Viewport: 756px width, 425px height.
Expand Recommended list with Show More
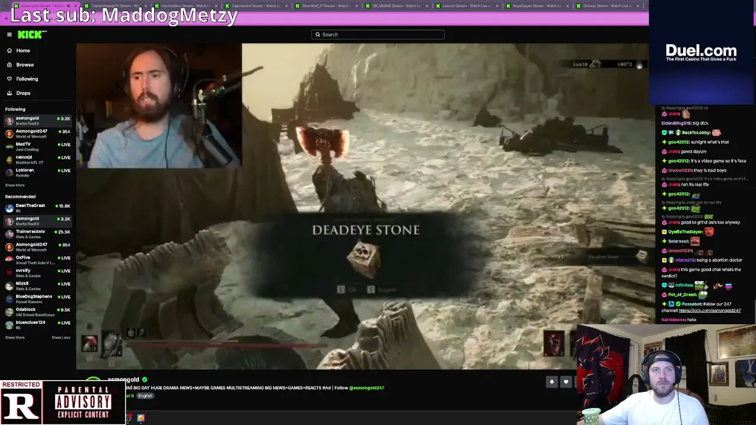(x=15, y=338)
